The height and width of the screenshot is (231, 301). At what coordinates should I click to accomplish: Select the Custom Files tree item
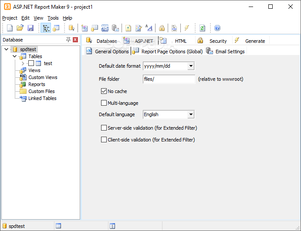(41, 91)
